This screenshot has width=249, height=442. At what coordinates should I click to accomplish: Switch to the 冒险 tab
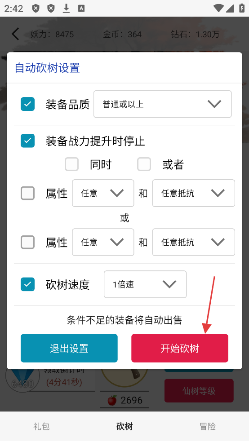click(x=208, y=426)
